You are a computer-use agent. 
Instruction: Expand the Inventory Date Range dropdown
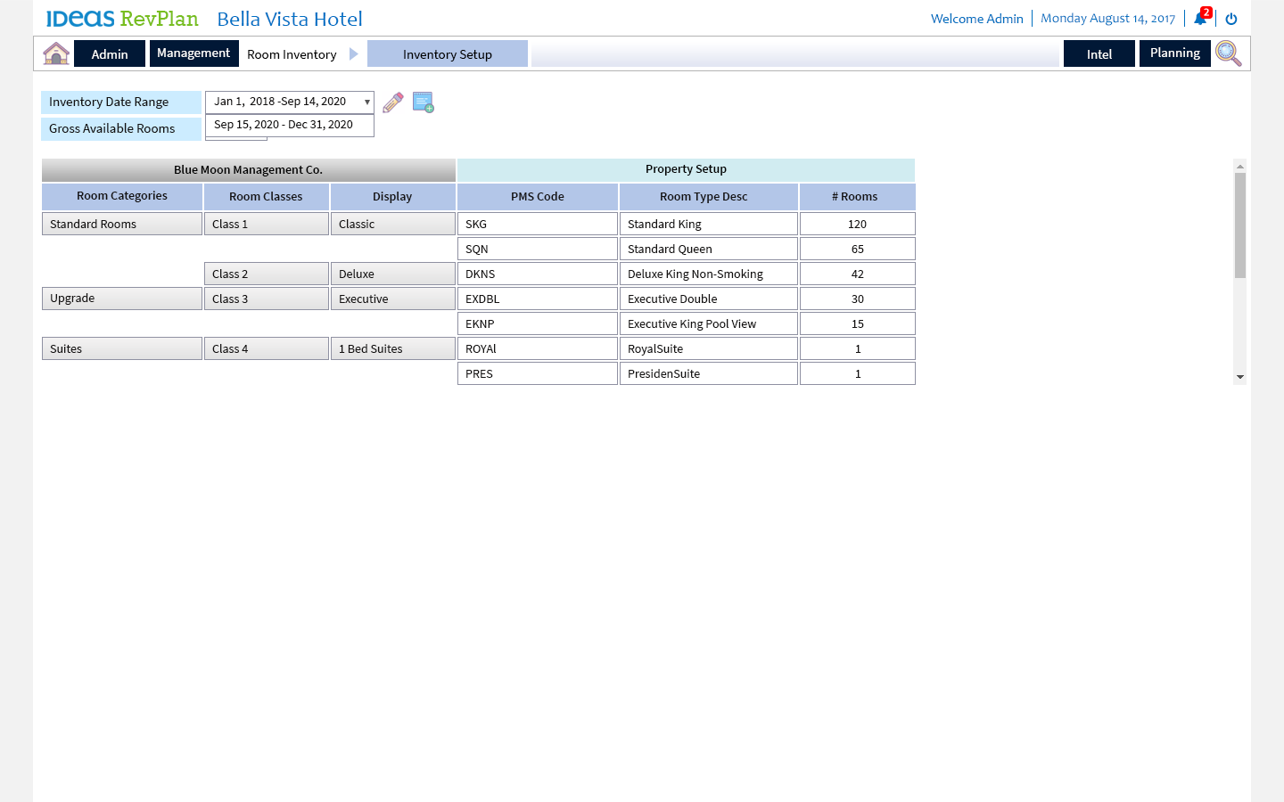coord(366,102)
